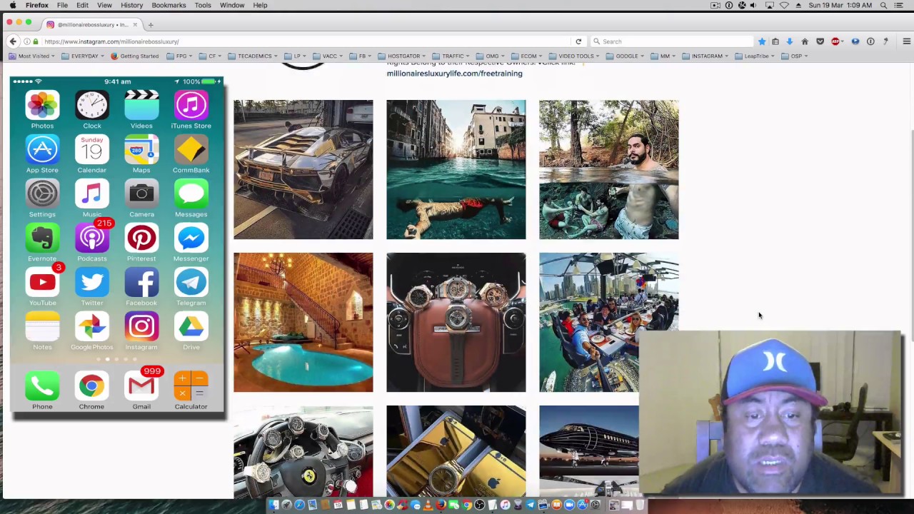
Task: Open the Bookmarks menu
Action: click(169, 5)
